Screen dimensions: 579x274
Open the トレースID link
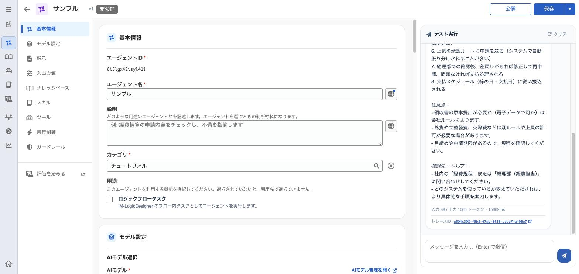click(493, 222)
